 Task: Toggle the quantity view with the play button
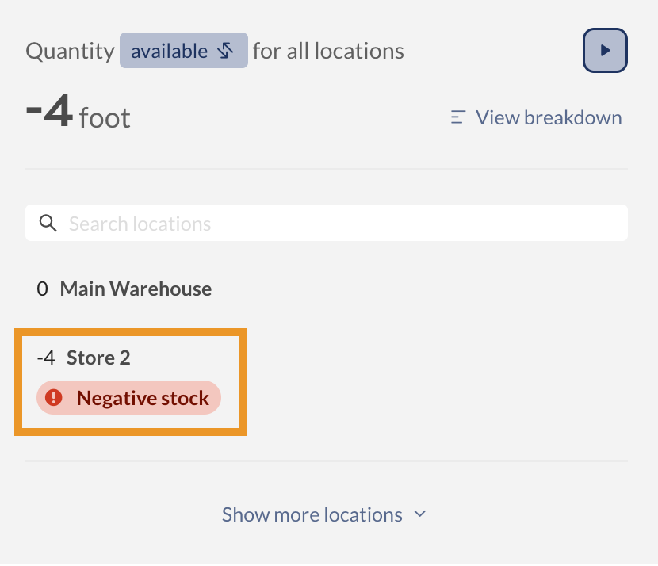coord(605,50)
